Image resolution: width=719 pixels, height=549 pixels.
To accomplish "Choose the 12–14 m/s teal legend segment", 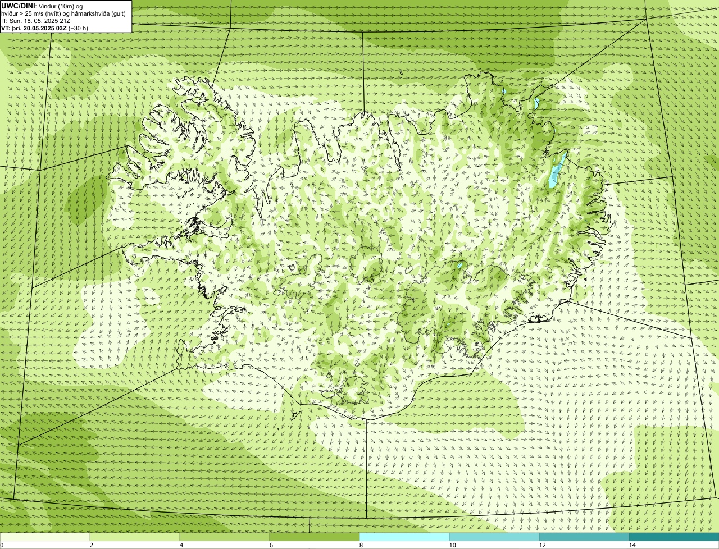I will [x=584, y=537].
